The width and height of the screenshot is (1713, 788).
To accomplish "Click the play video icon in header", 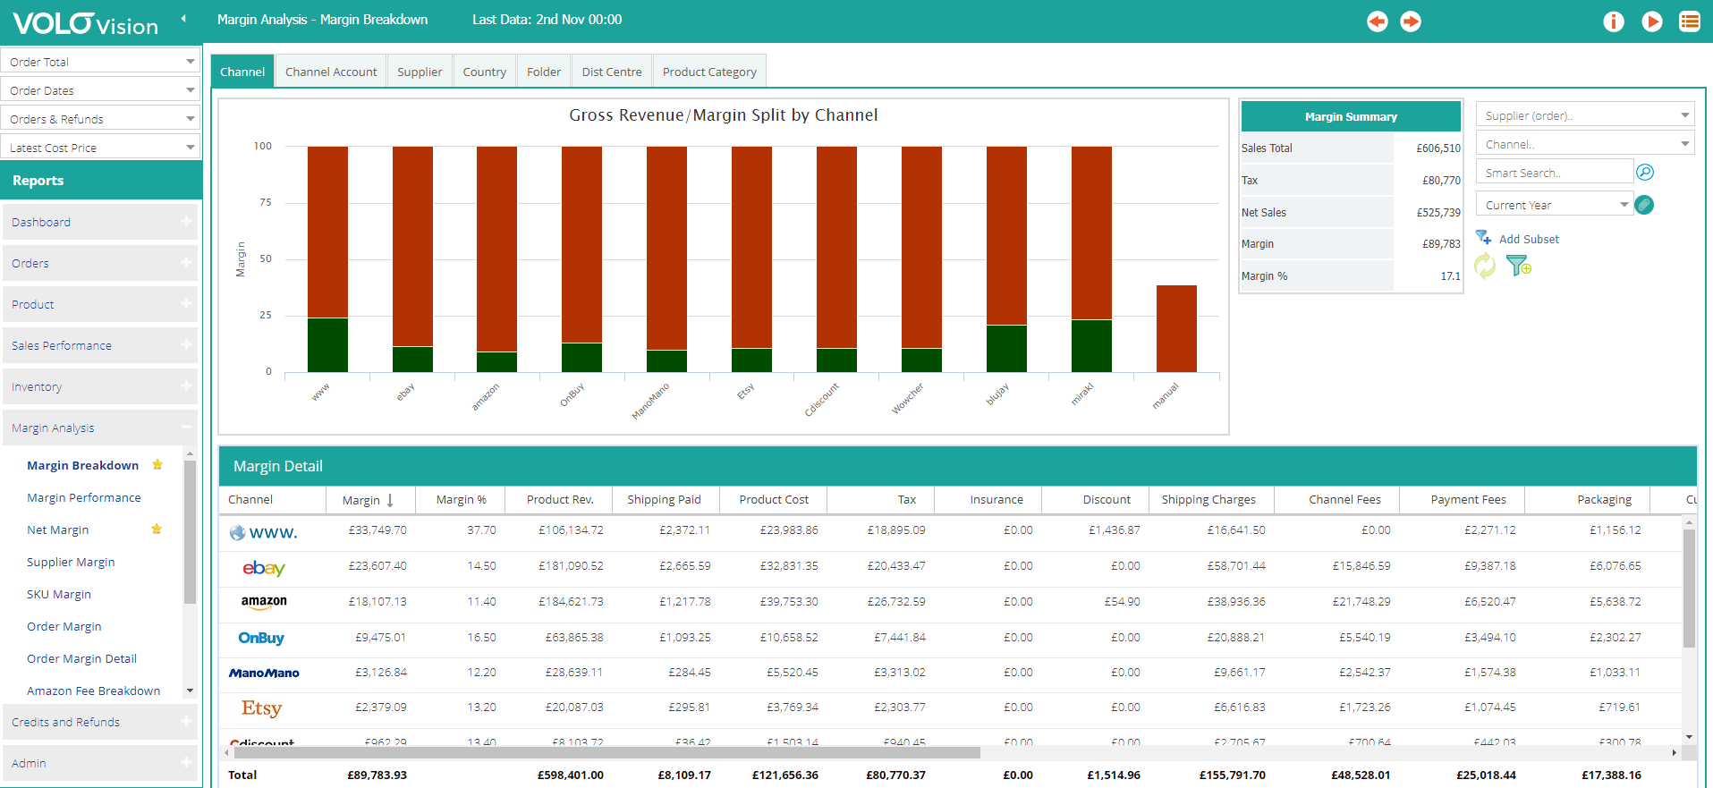I will pyautogui.click(x=1652, y=21).
